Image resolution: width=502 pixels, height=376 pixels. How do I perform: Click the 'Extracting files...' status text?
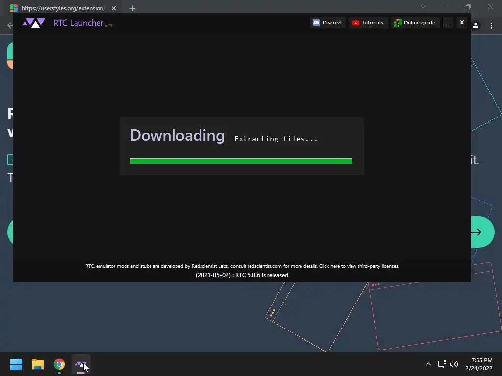tap(276, 139)
